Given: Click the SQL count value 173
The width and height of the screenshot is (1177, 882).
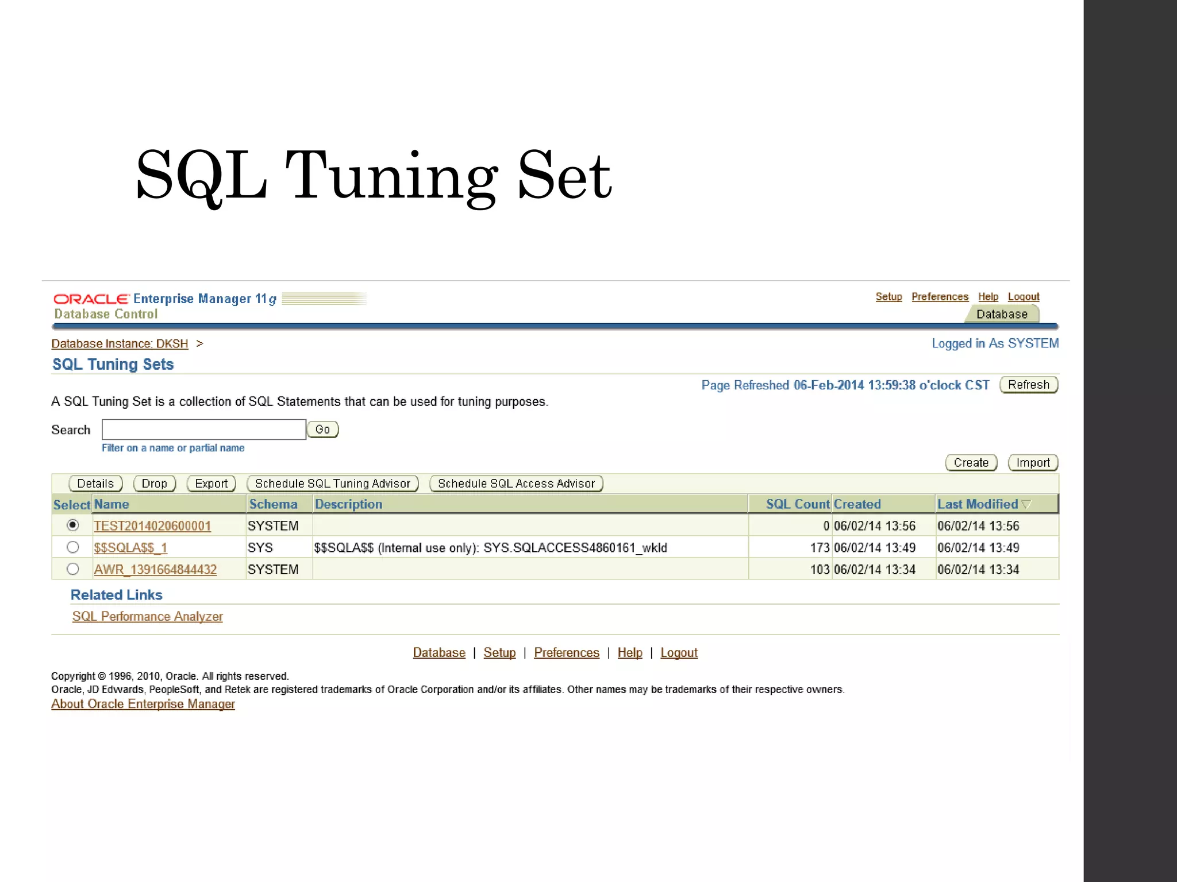Looking at the screenshot, I should tap(820, 548).
